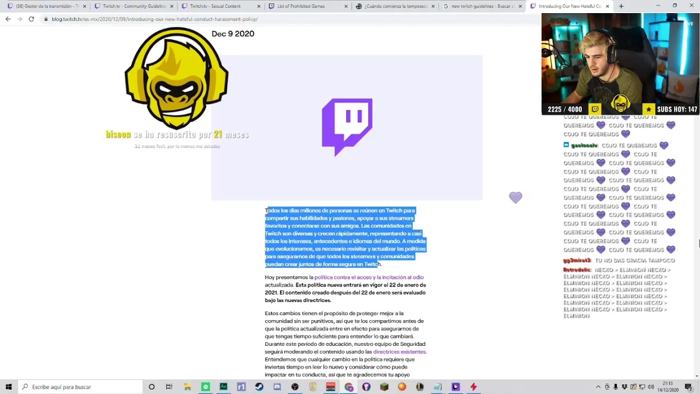Click the page scroll-down arrow
The width and height of the screenshot is (700, 394).
(696, 375)
